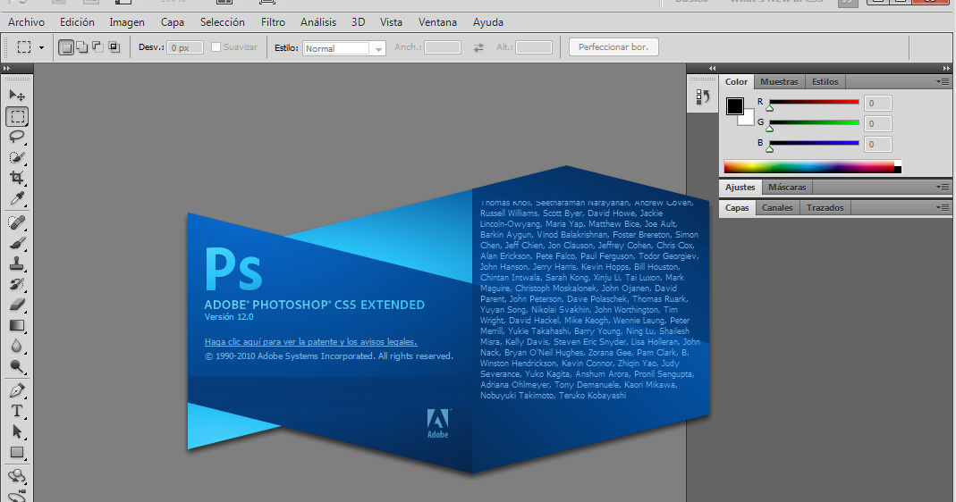Toggle the Suavizar checkbox
The height and width of the screenshot is (502, 956).
pyautogui.click(x=216, y=47)
